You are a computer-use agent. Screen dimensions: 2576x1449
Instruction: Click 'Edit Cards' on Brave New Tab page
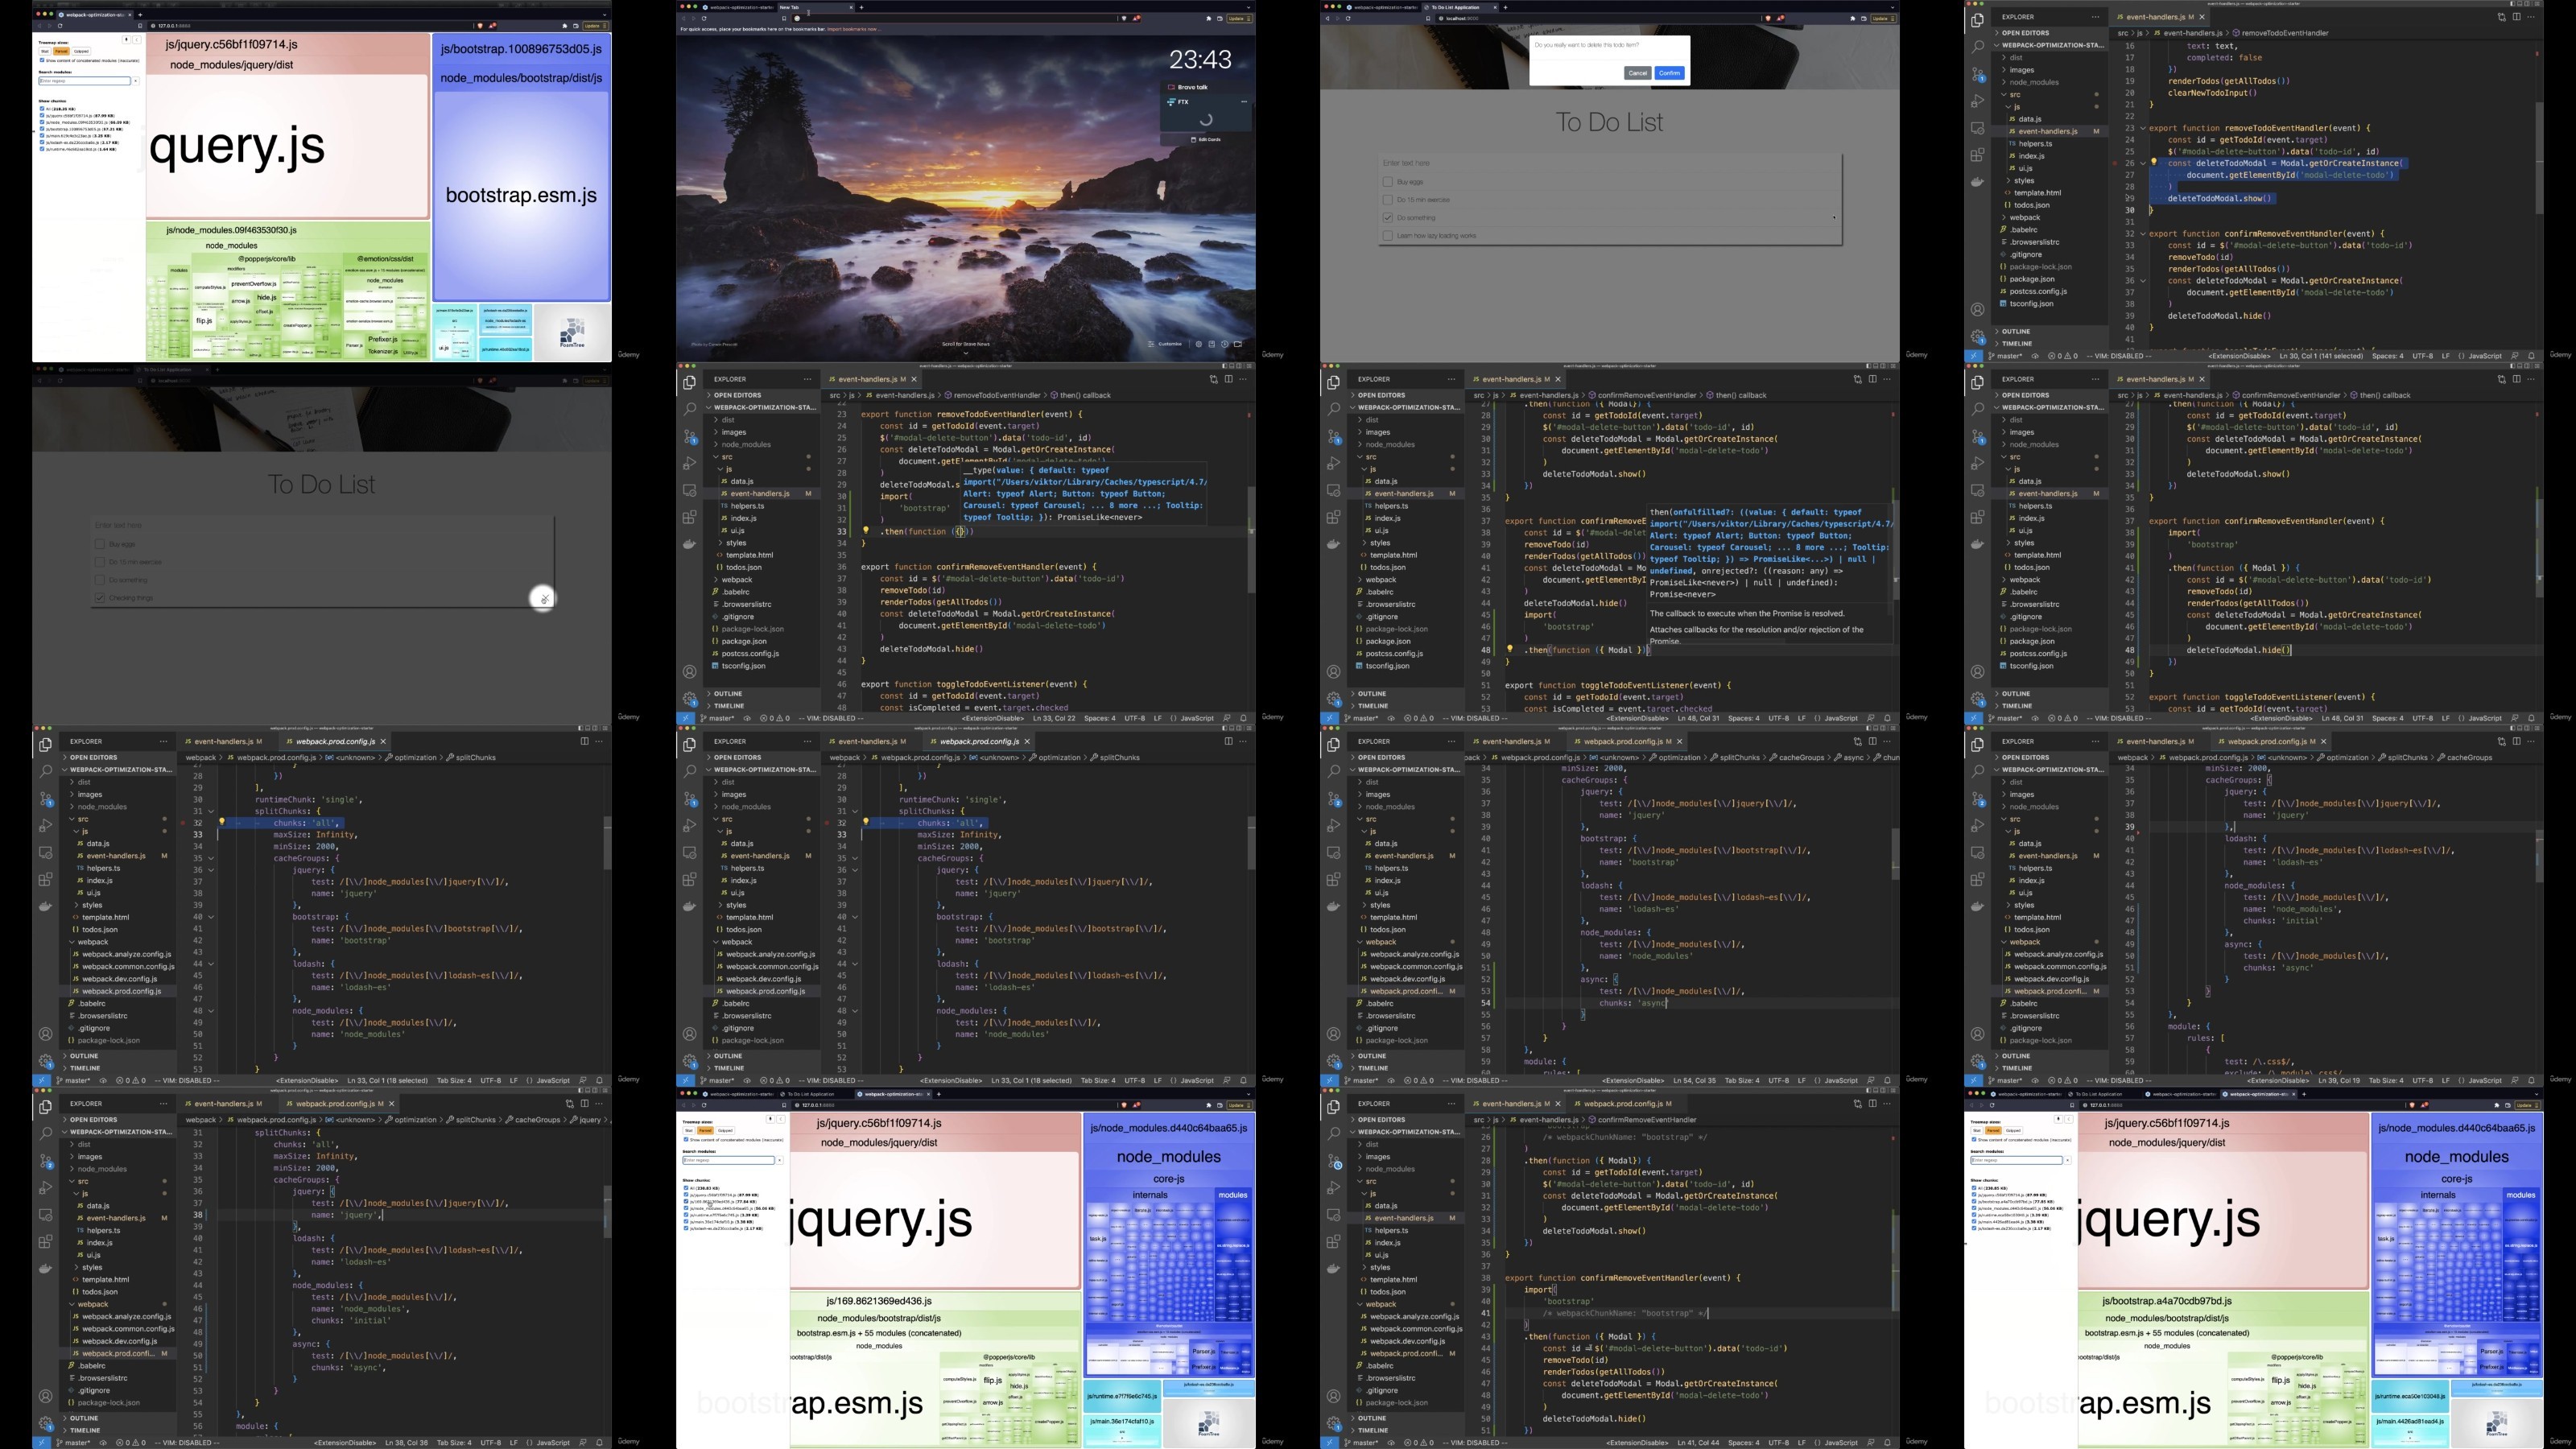1207,139
